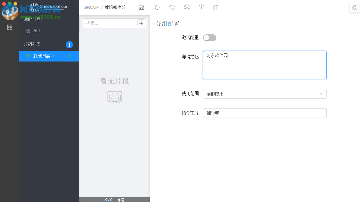The image size is (362, 202).
Task: Click the sync refresh icon in the toolbar
Action: click(x=157, y=7)
